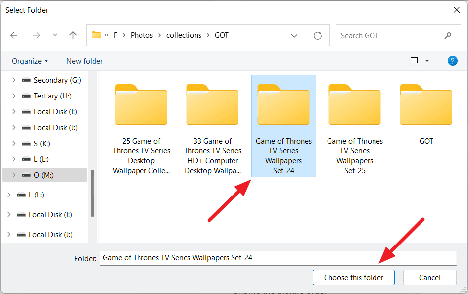Open the blue Help button
This screenshot has width=468, height=294.
(x=453, y=61)
